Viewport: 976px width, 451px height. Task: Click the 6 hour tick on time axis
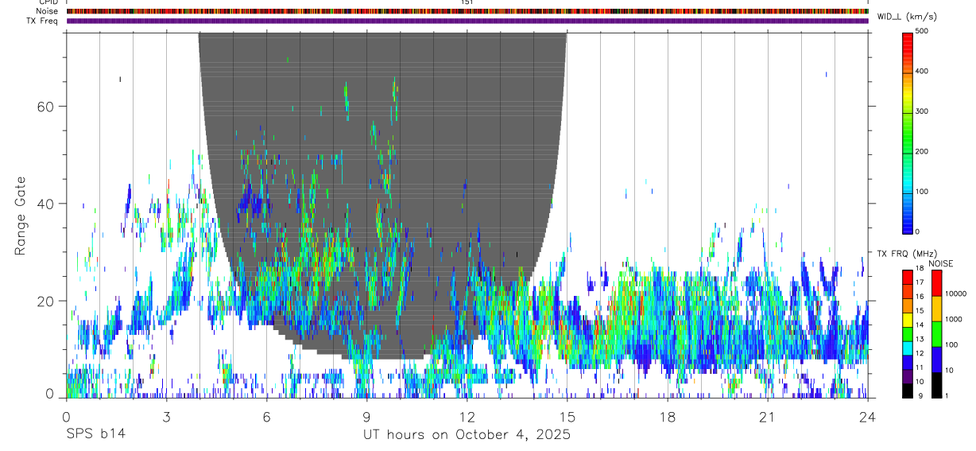266,416
